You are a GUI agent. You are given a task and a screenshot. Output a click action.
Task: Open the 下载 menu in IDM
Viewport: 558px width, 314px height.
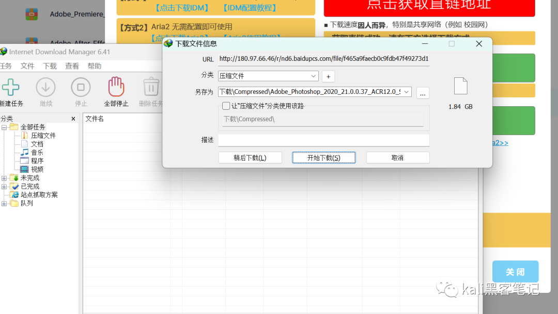50,66
